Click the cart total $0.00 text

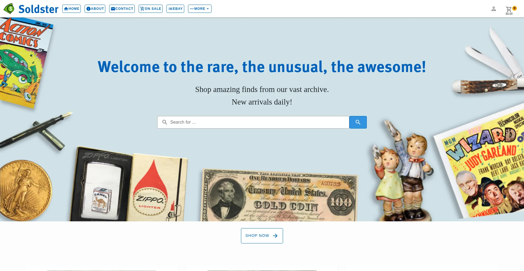click(x=509, y=14)
